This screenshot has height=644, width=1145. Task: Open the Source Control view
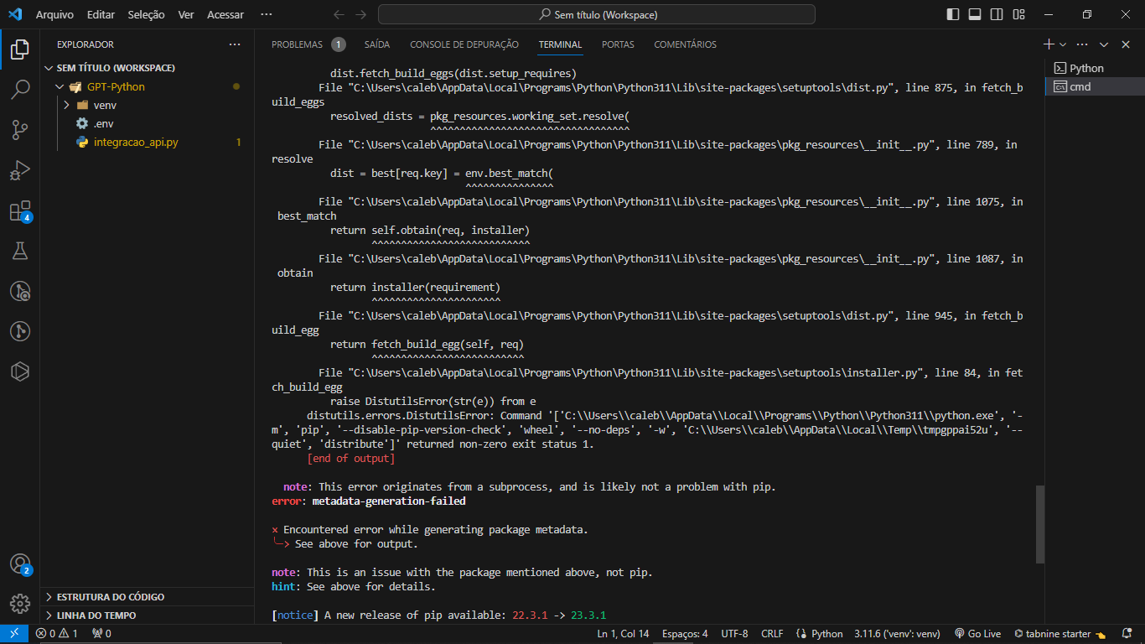pyautogui.click(x=20, y=129)
